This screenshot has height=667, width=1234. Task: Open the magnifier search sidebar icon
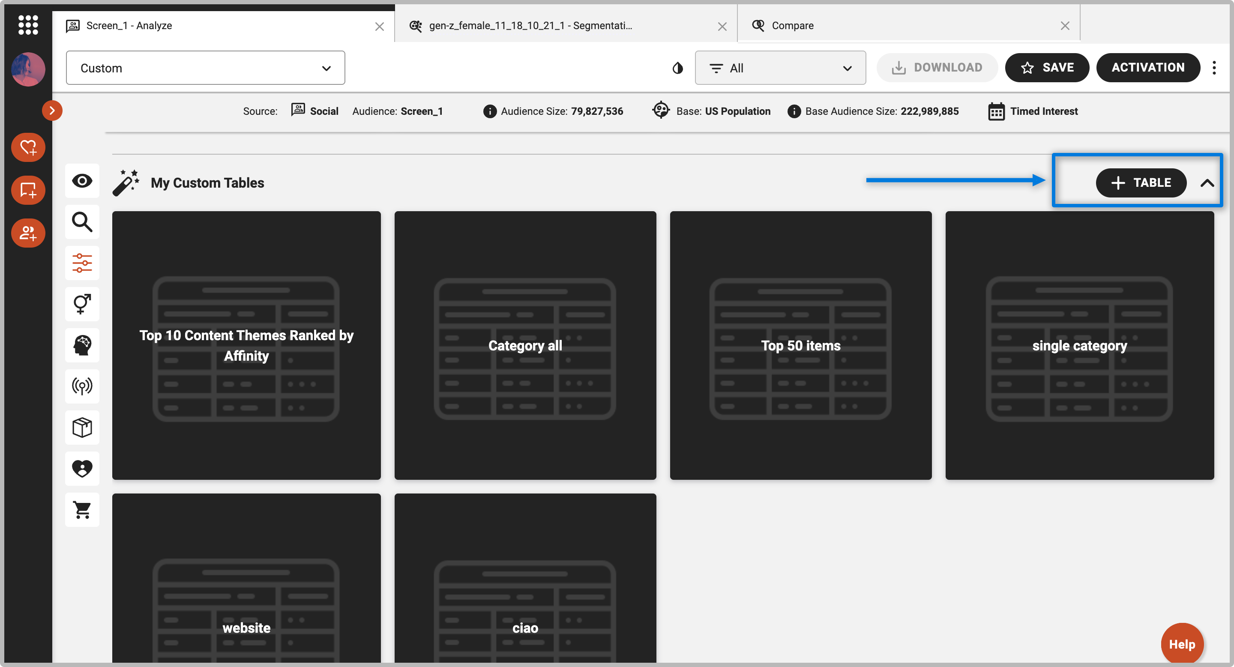(82, 222)
